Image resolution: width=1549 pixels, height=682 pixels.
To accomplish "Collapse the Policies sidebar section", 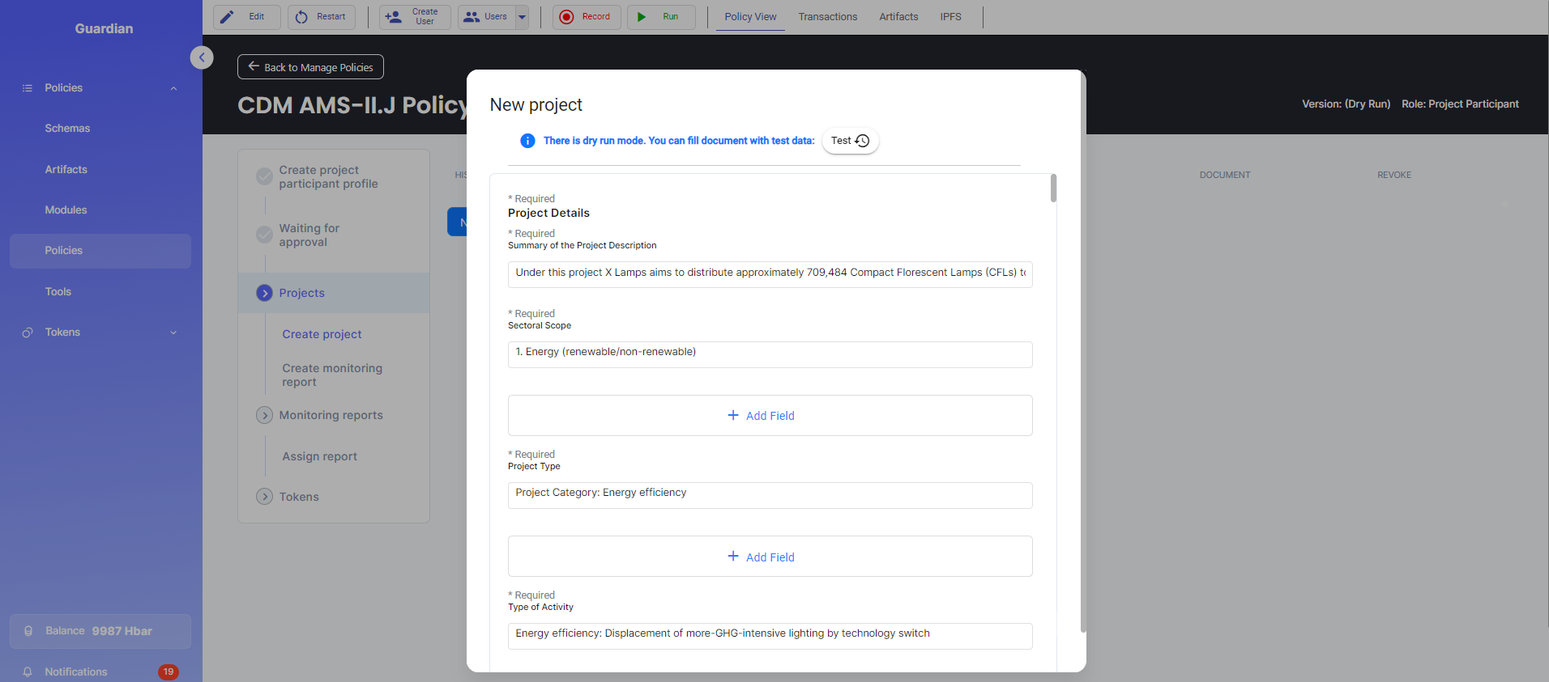I will pos(173,88).
